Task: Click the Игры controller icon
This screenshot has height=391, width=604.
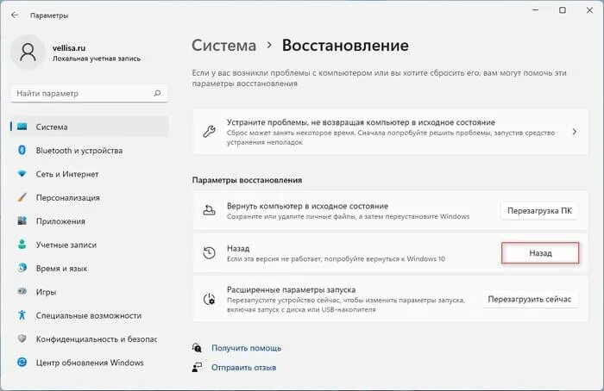Action: click(22, 291)
